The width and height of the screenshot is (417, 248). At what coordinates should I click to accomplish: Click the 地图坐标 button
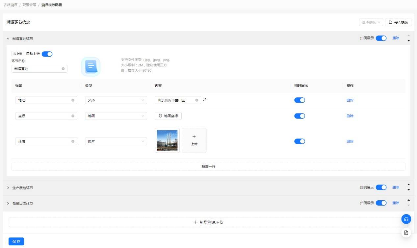(x=168, y=116)
